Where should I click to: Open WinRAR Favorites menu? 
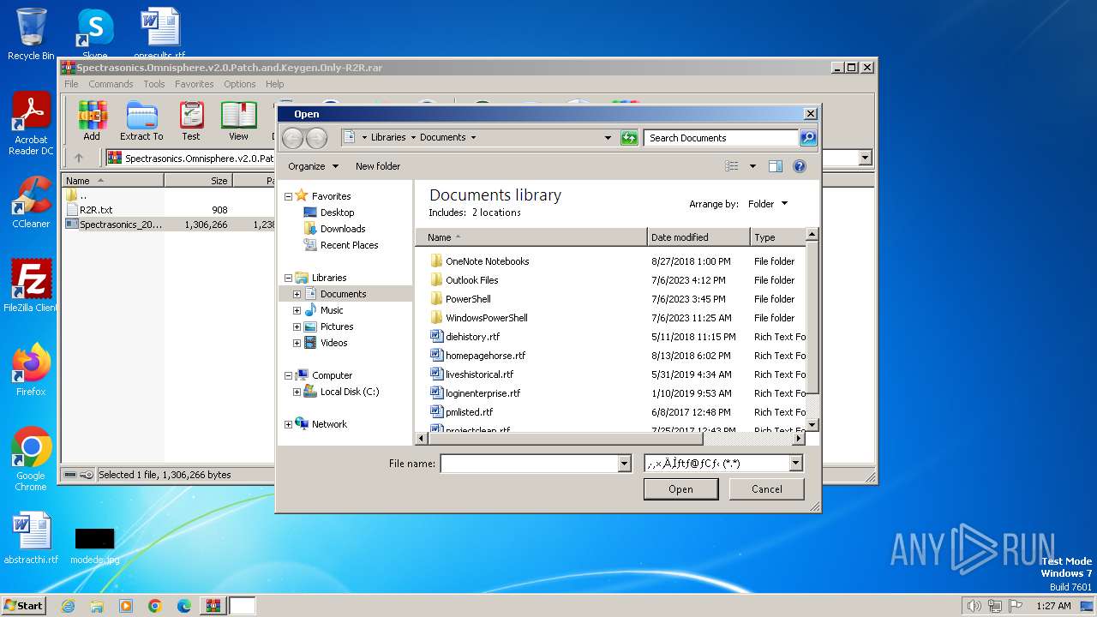tap(195, 84)
